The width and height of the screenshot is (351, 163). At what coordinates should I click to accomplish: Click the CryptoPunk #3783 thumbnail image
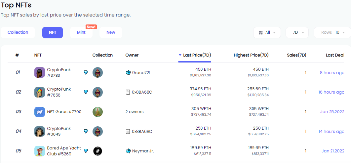(x=40, y=73)
